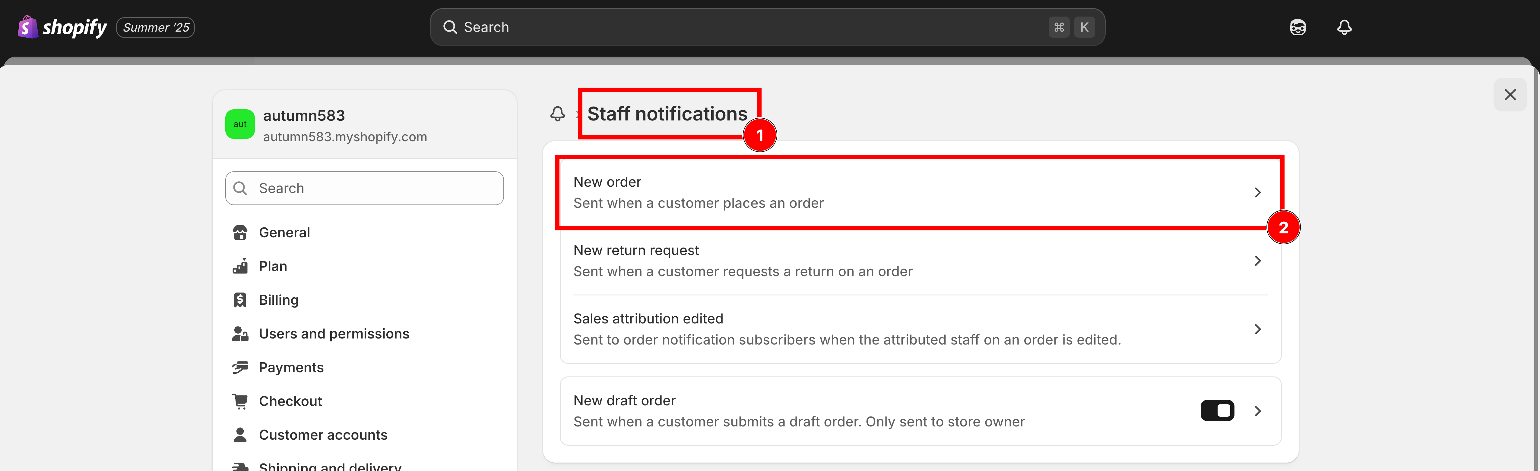Click the Plan icon in sidebar

pyautogui.click(x=240, y=266)
